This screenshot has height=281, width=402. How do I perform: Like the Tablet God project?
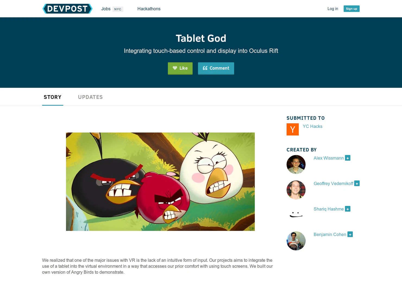pyautogui.click(x=180, y=68)
